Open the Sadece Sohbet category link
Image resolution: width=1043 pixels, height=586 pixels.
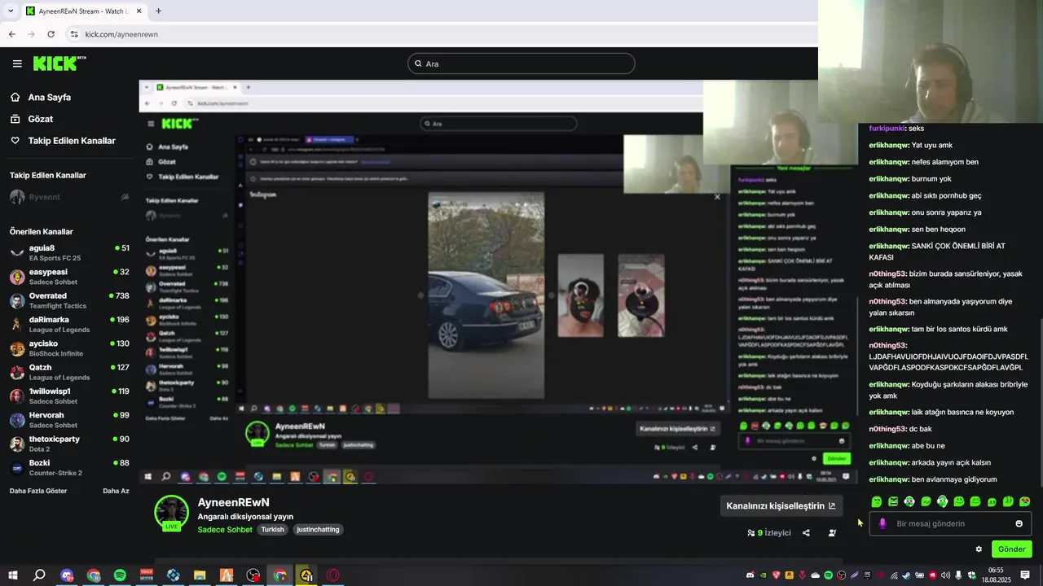click(225, 530)
